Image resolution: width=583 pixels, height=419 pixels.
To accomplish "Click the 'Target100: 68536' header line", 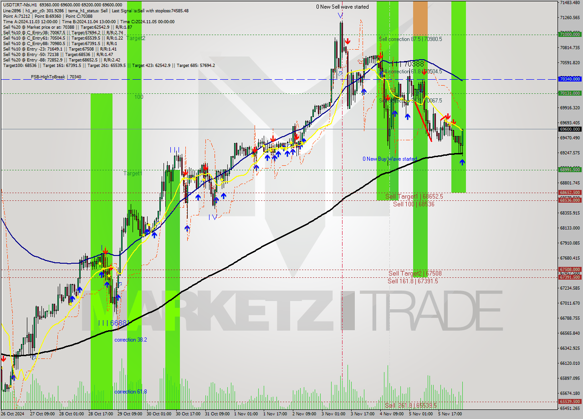I will [109, 65].
